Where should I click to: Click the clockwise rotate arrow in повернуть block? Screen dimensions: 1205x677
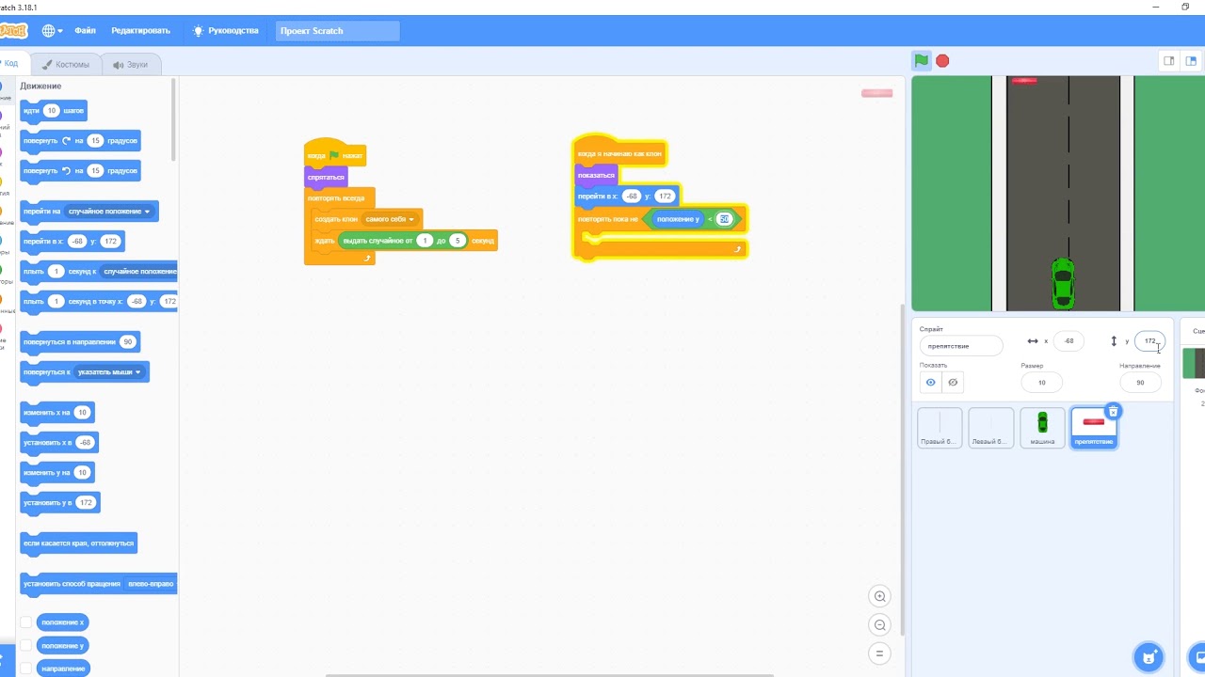[66, 141]
